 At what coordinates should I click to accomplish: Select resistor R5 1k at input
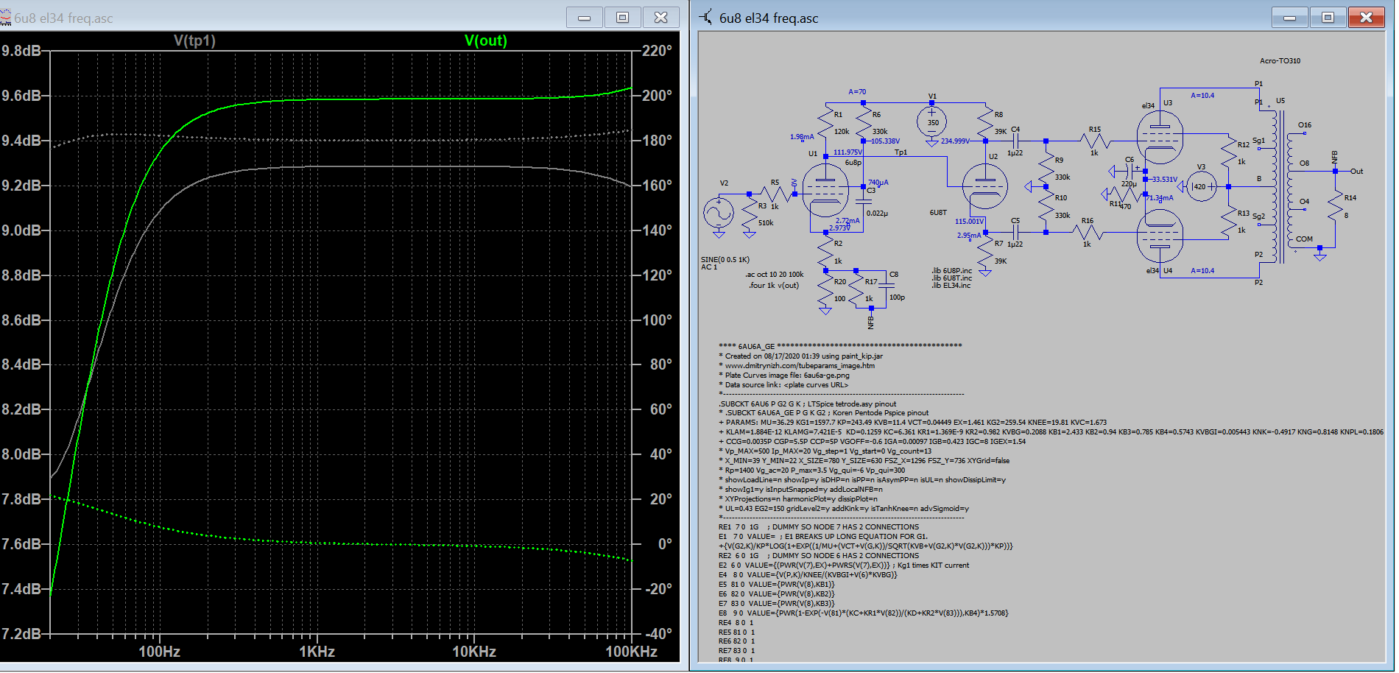(x=775, y=194)
